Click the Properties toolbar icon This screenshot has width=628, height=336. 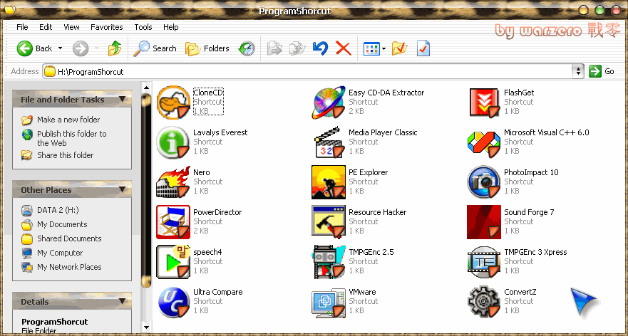[x=423, y=48]
